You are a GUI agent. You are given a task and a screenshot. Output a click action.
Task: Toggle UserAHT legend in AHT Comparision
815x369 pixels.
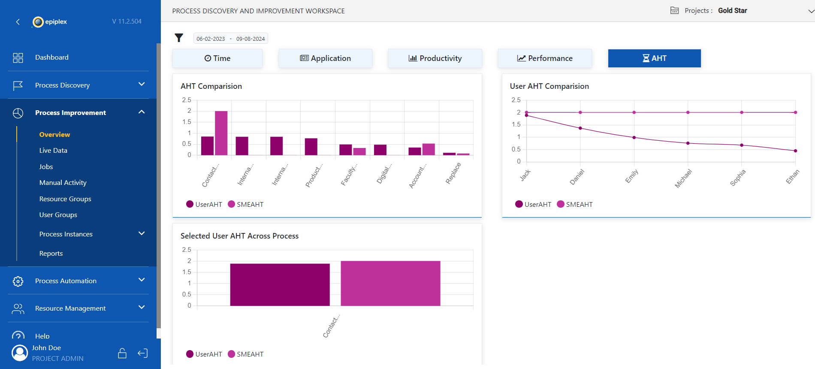point(204,204)
